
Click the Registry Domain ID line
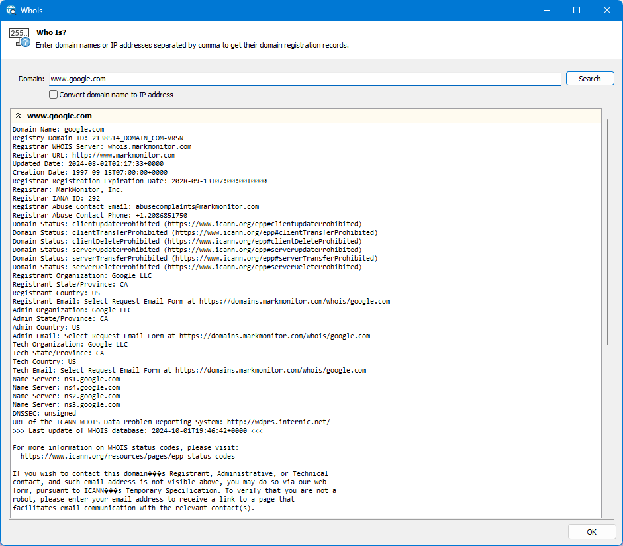98,138
